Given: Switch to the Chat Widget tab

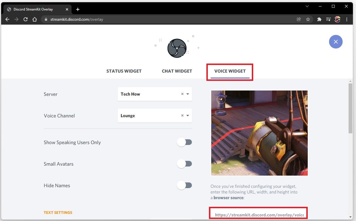Looking at the screenshot, I should 177,71.
